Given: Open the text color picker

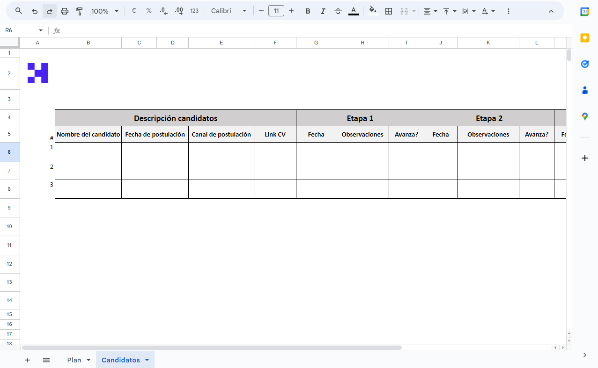Looking at the screenshot, I should pyautogui.click(x=354, y=10).
